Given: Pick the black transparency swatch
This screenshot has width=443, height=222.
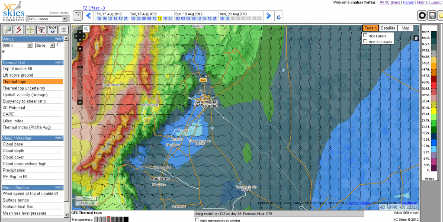Looking at the screenshot, I should pyautogui.click(x=126, y=219).
